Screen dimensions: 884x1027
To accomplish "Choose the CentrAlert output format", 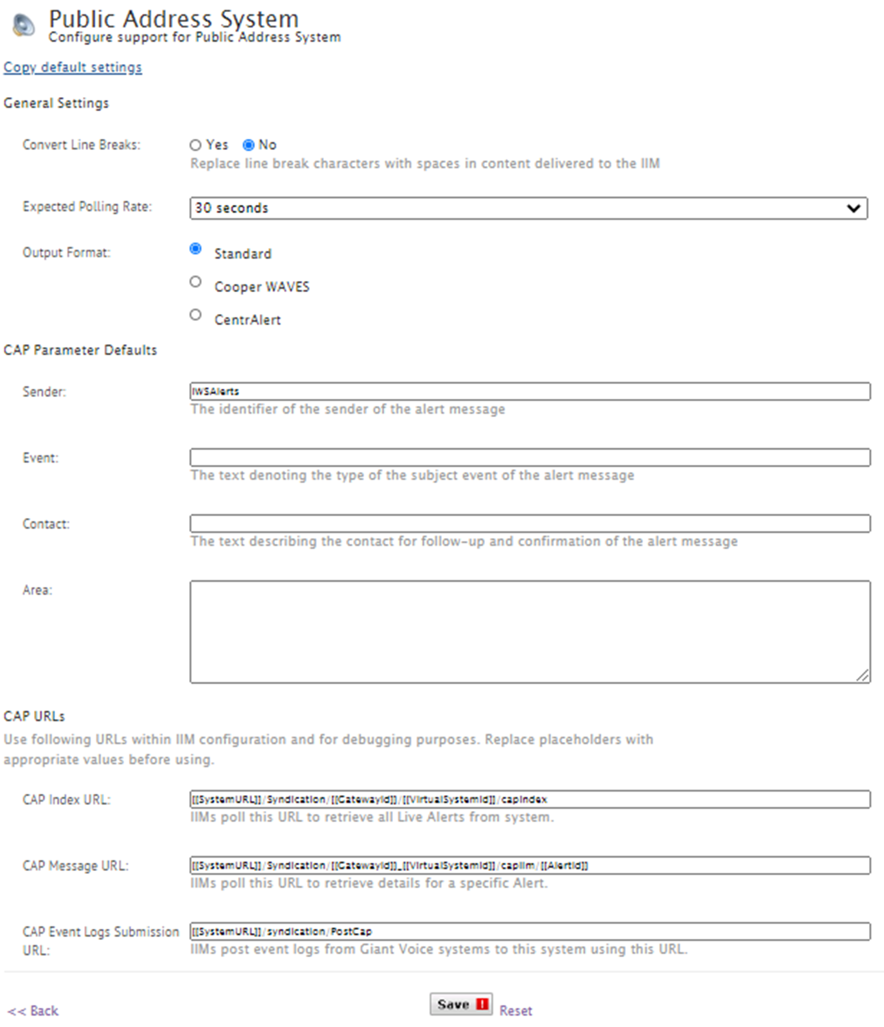I will coord(195,315).
